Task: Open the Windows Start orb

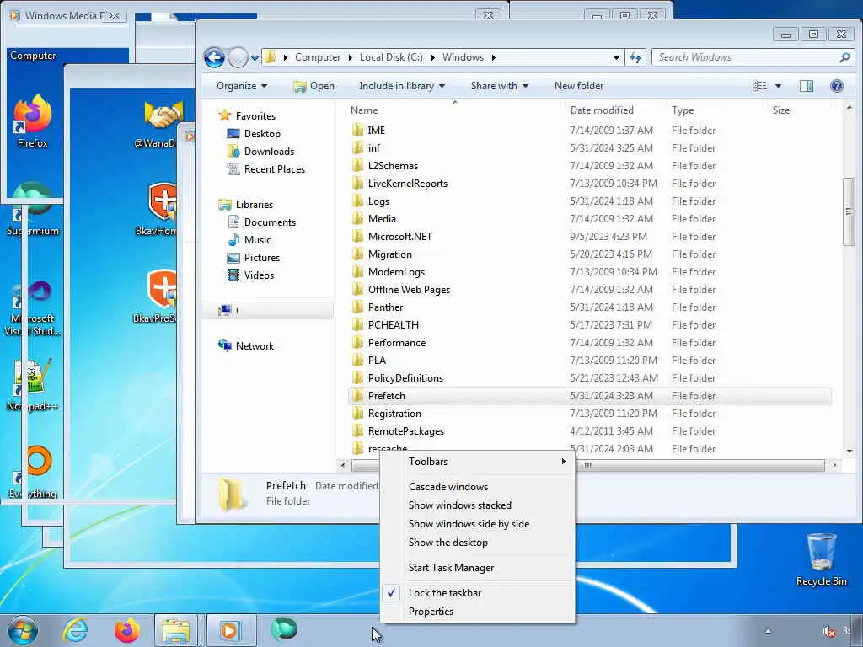Action: pos(23,630)
